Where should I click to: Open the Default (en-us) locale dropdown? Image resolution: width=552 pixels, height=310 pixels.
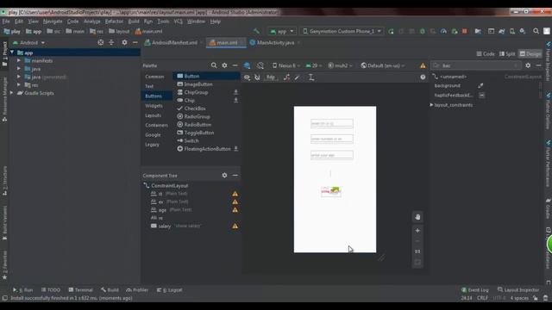pyautogui.click(x=383, y=65)
